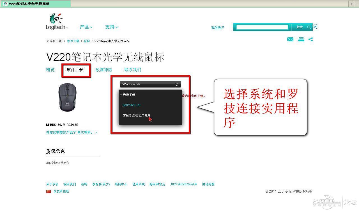Switch to the 软件下载 tab
The height and width of the screenshot is (212, 359).
point(75,70)
